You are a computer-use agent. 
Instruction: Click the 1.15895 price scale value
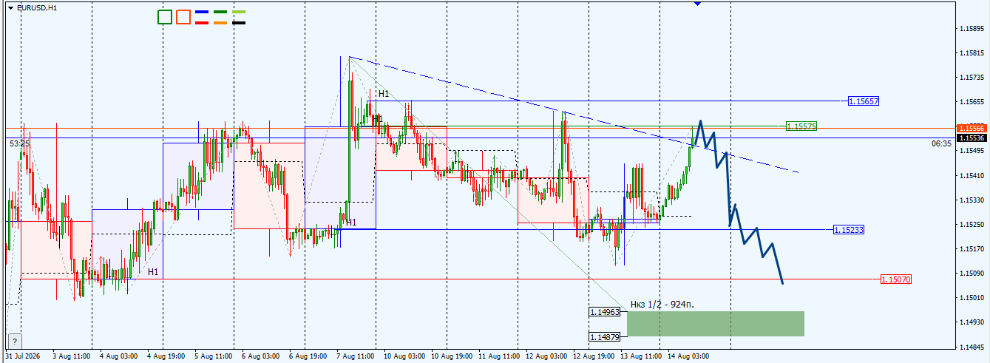972,29
